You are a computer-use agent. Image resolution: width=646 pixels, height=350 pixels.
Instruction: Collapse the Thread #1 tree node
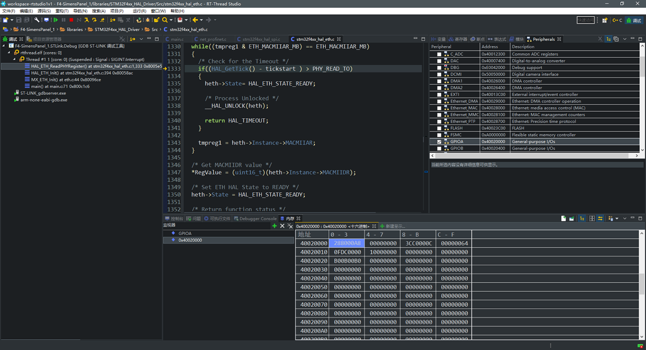tap(15, 59)
